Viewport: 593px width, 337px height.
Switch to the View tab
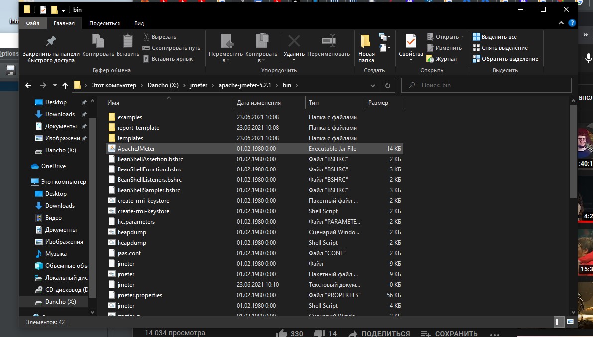[x=139, y=23]
